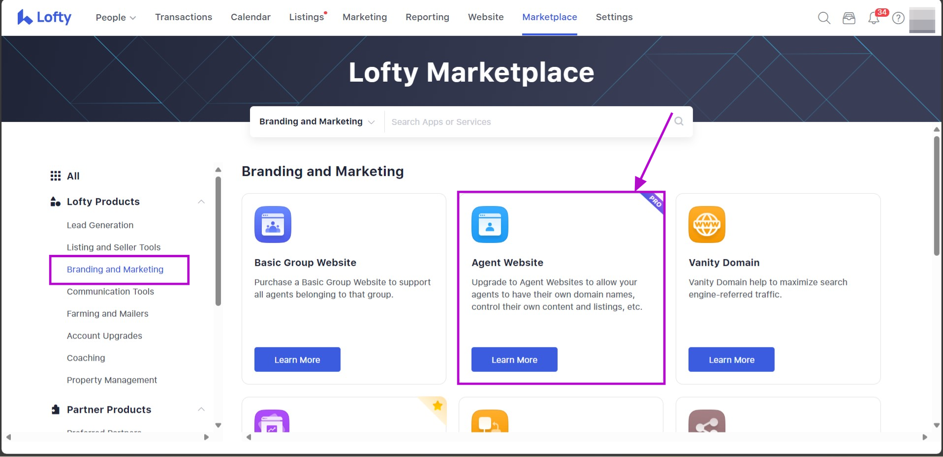This screenshot has height=457, width=943.
Task: Click Learn More for Vanity Domain
Action: (731, 360)
